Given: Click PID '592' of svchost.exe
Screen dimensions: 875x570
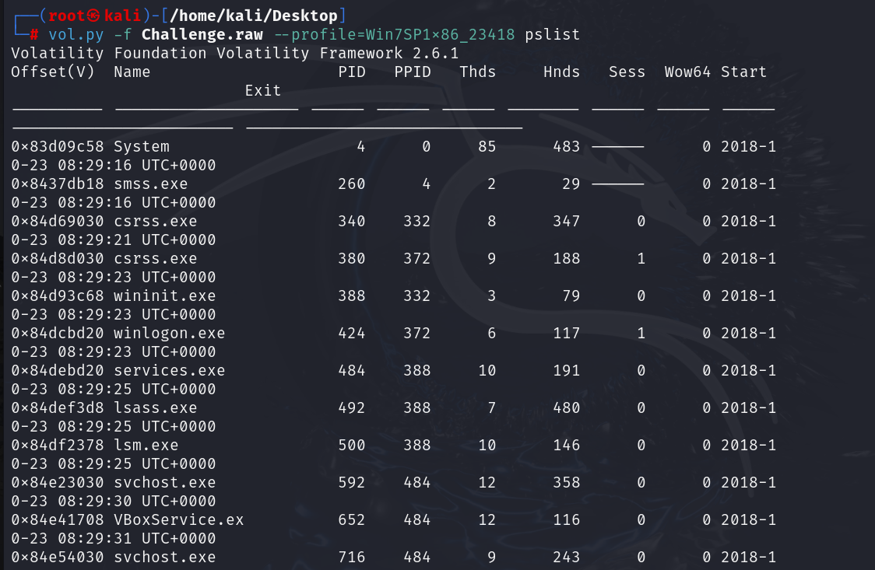Looking at the screenshot, I should (x=352, y=483).
